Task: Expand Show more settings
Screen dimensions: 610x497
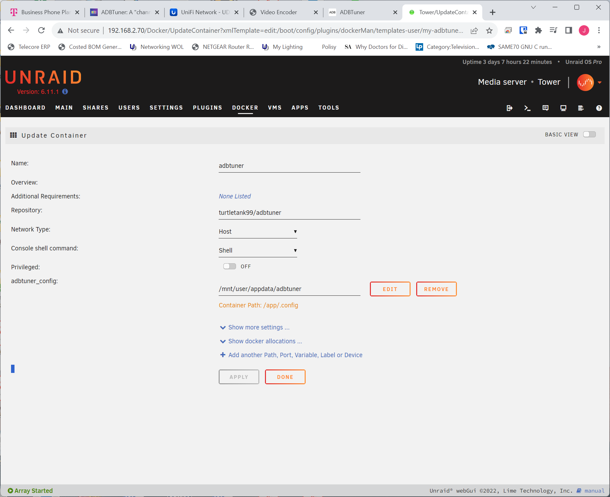Action: pyautogui.click(x=258, y=327)
